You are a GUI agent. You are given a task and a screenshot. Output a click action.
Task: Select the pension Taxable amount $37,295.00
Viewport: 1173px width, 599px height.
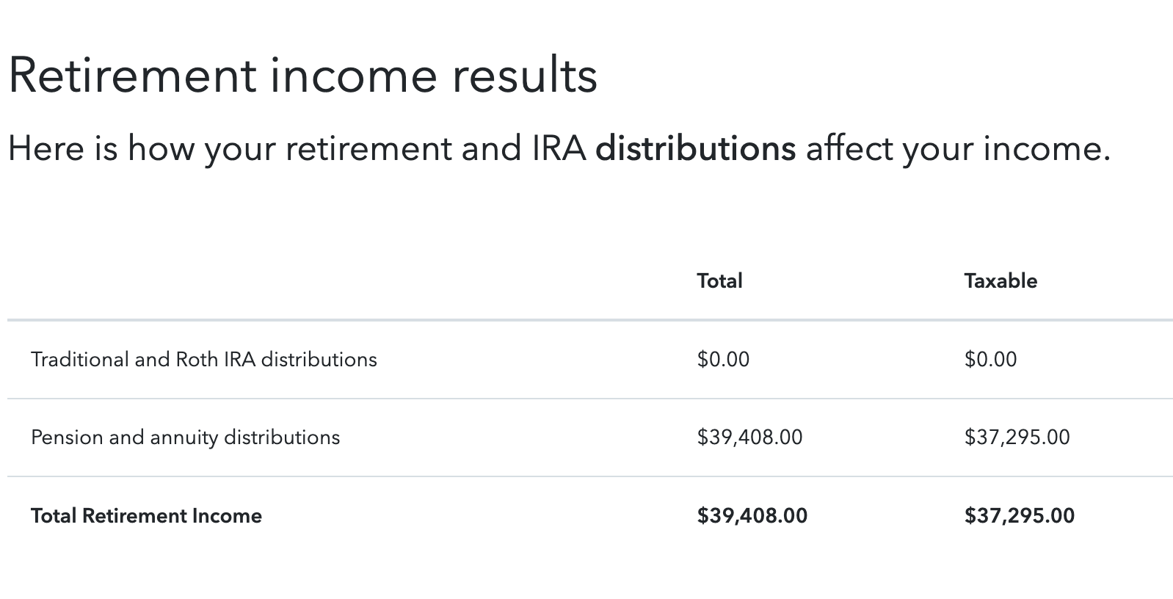pyautogui.click(x=1017, y=438)
